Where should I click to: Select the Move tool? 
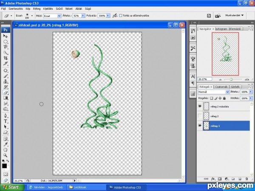coord(6,36)
